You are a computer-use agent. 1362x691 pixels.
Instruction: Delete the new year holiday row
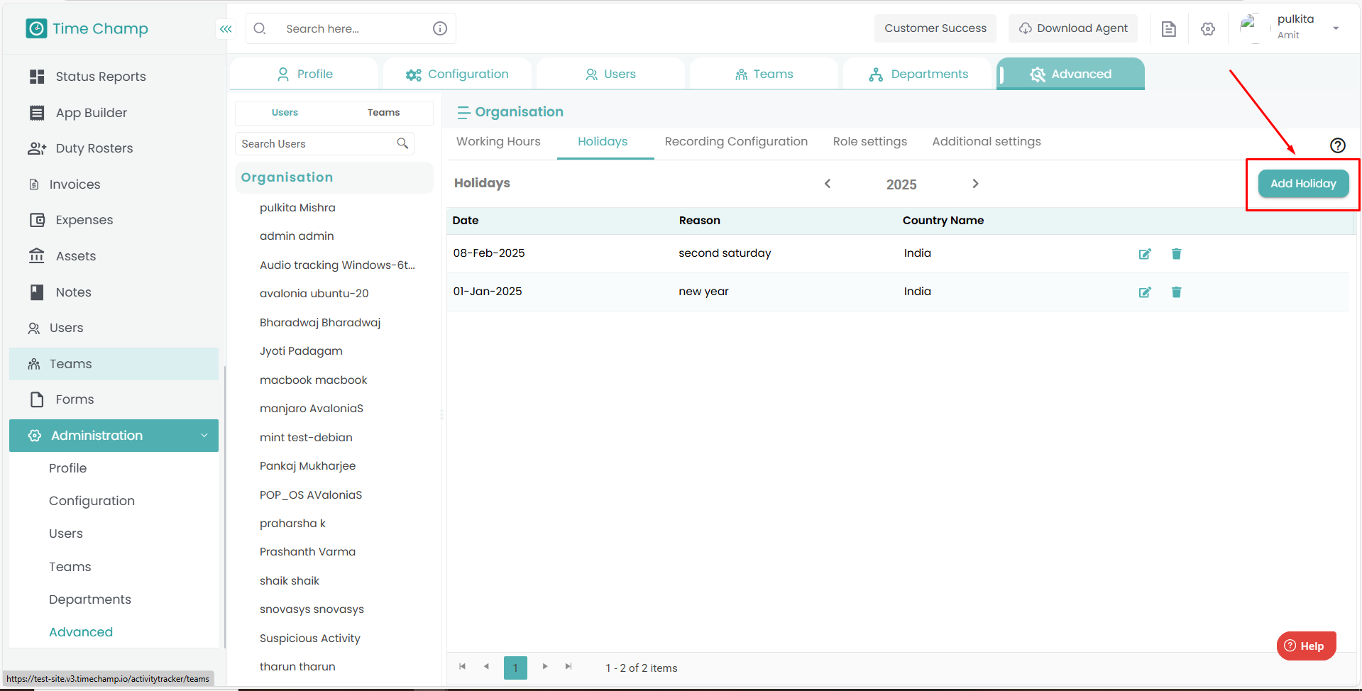tap(1176, 292)
